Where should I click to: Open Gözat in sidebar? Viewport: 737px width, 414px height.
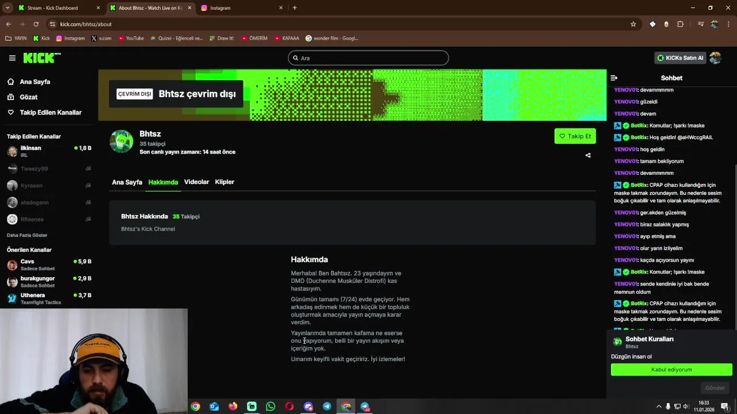pos(28,97)
